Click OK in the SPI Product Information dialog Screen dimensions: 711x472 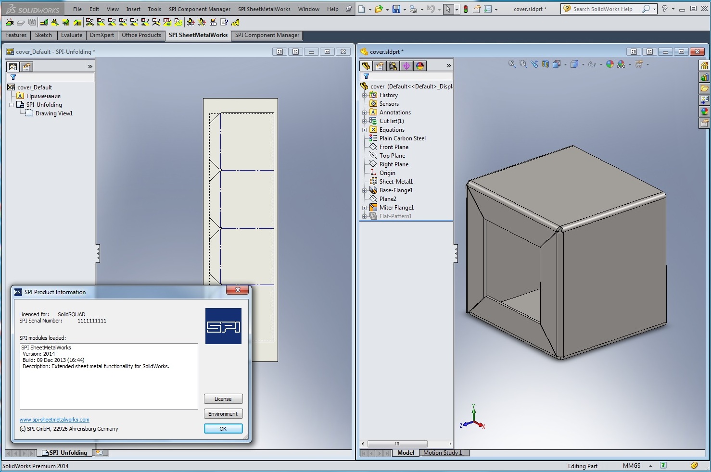pyautogui.click(x=223, y=429)
